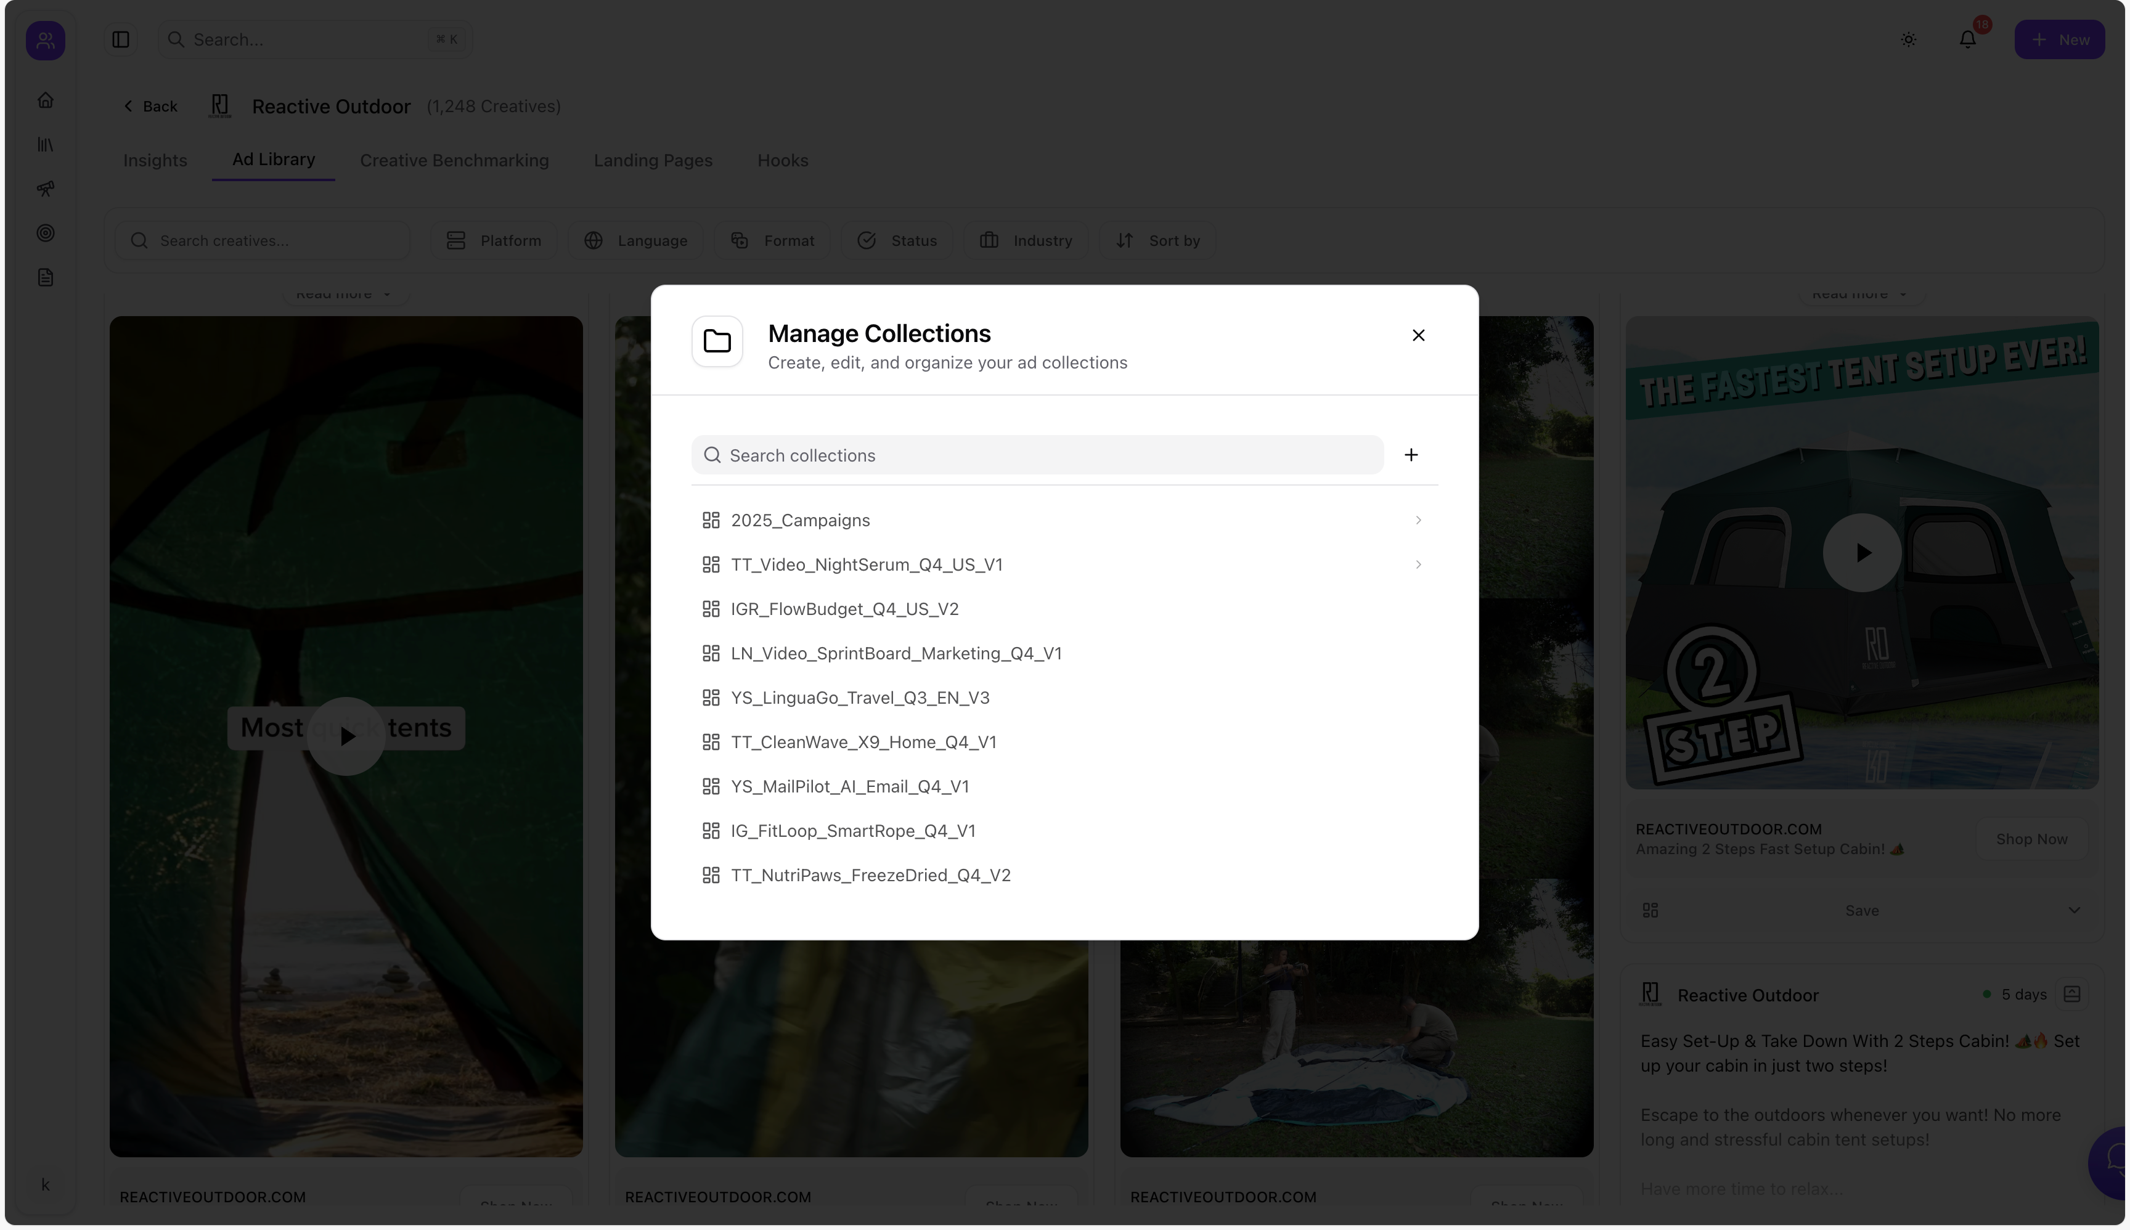Image resolution: width=2130 pixels, height=1230 pixels.
Task: Open the document icon in sidebar
Action: 46,278
